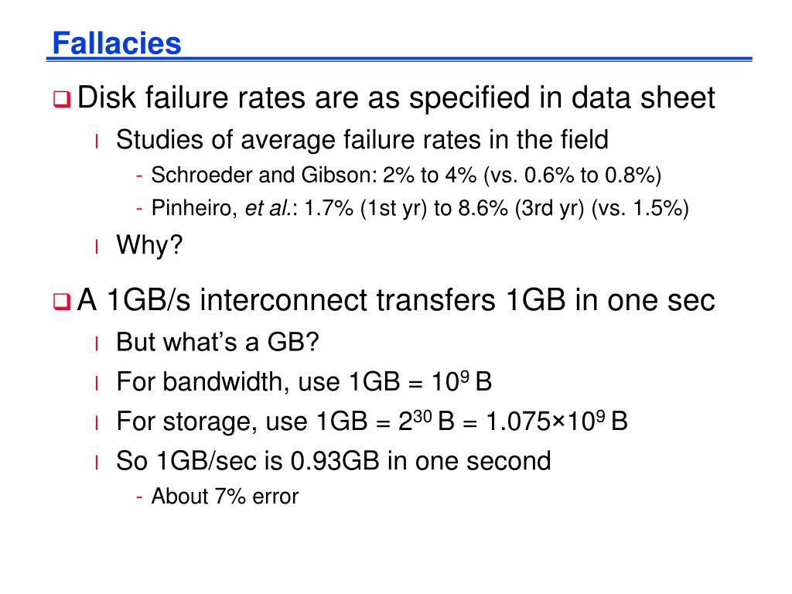This screenshot has width=792, height=594.
Task: Click the Schroeder and Gibson line
Action: click(x=406, y=175)
